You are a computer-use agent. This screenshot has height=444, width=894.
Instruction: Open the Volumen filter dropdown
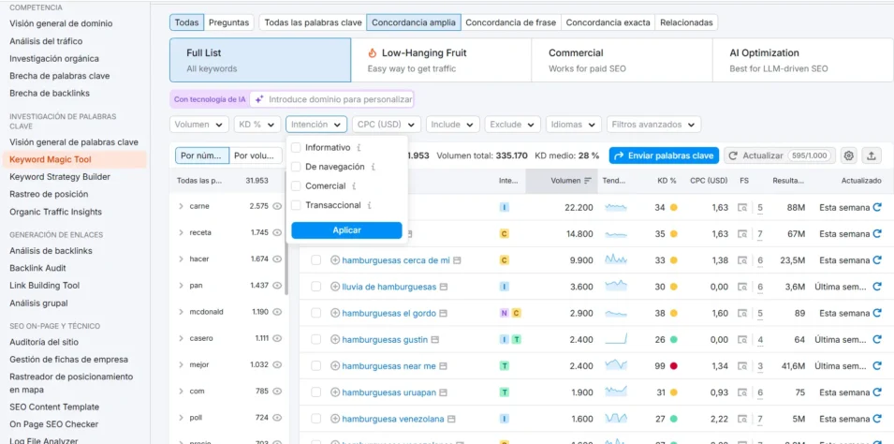[x=199, y=125]
